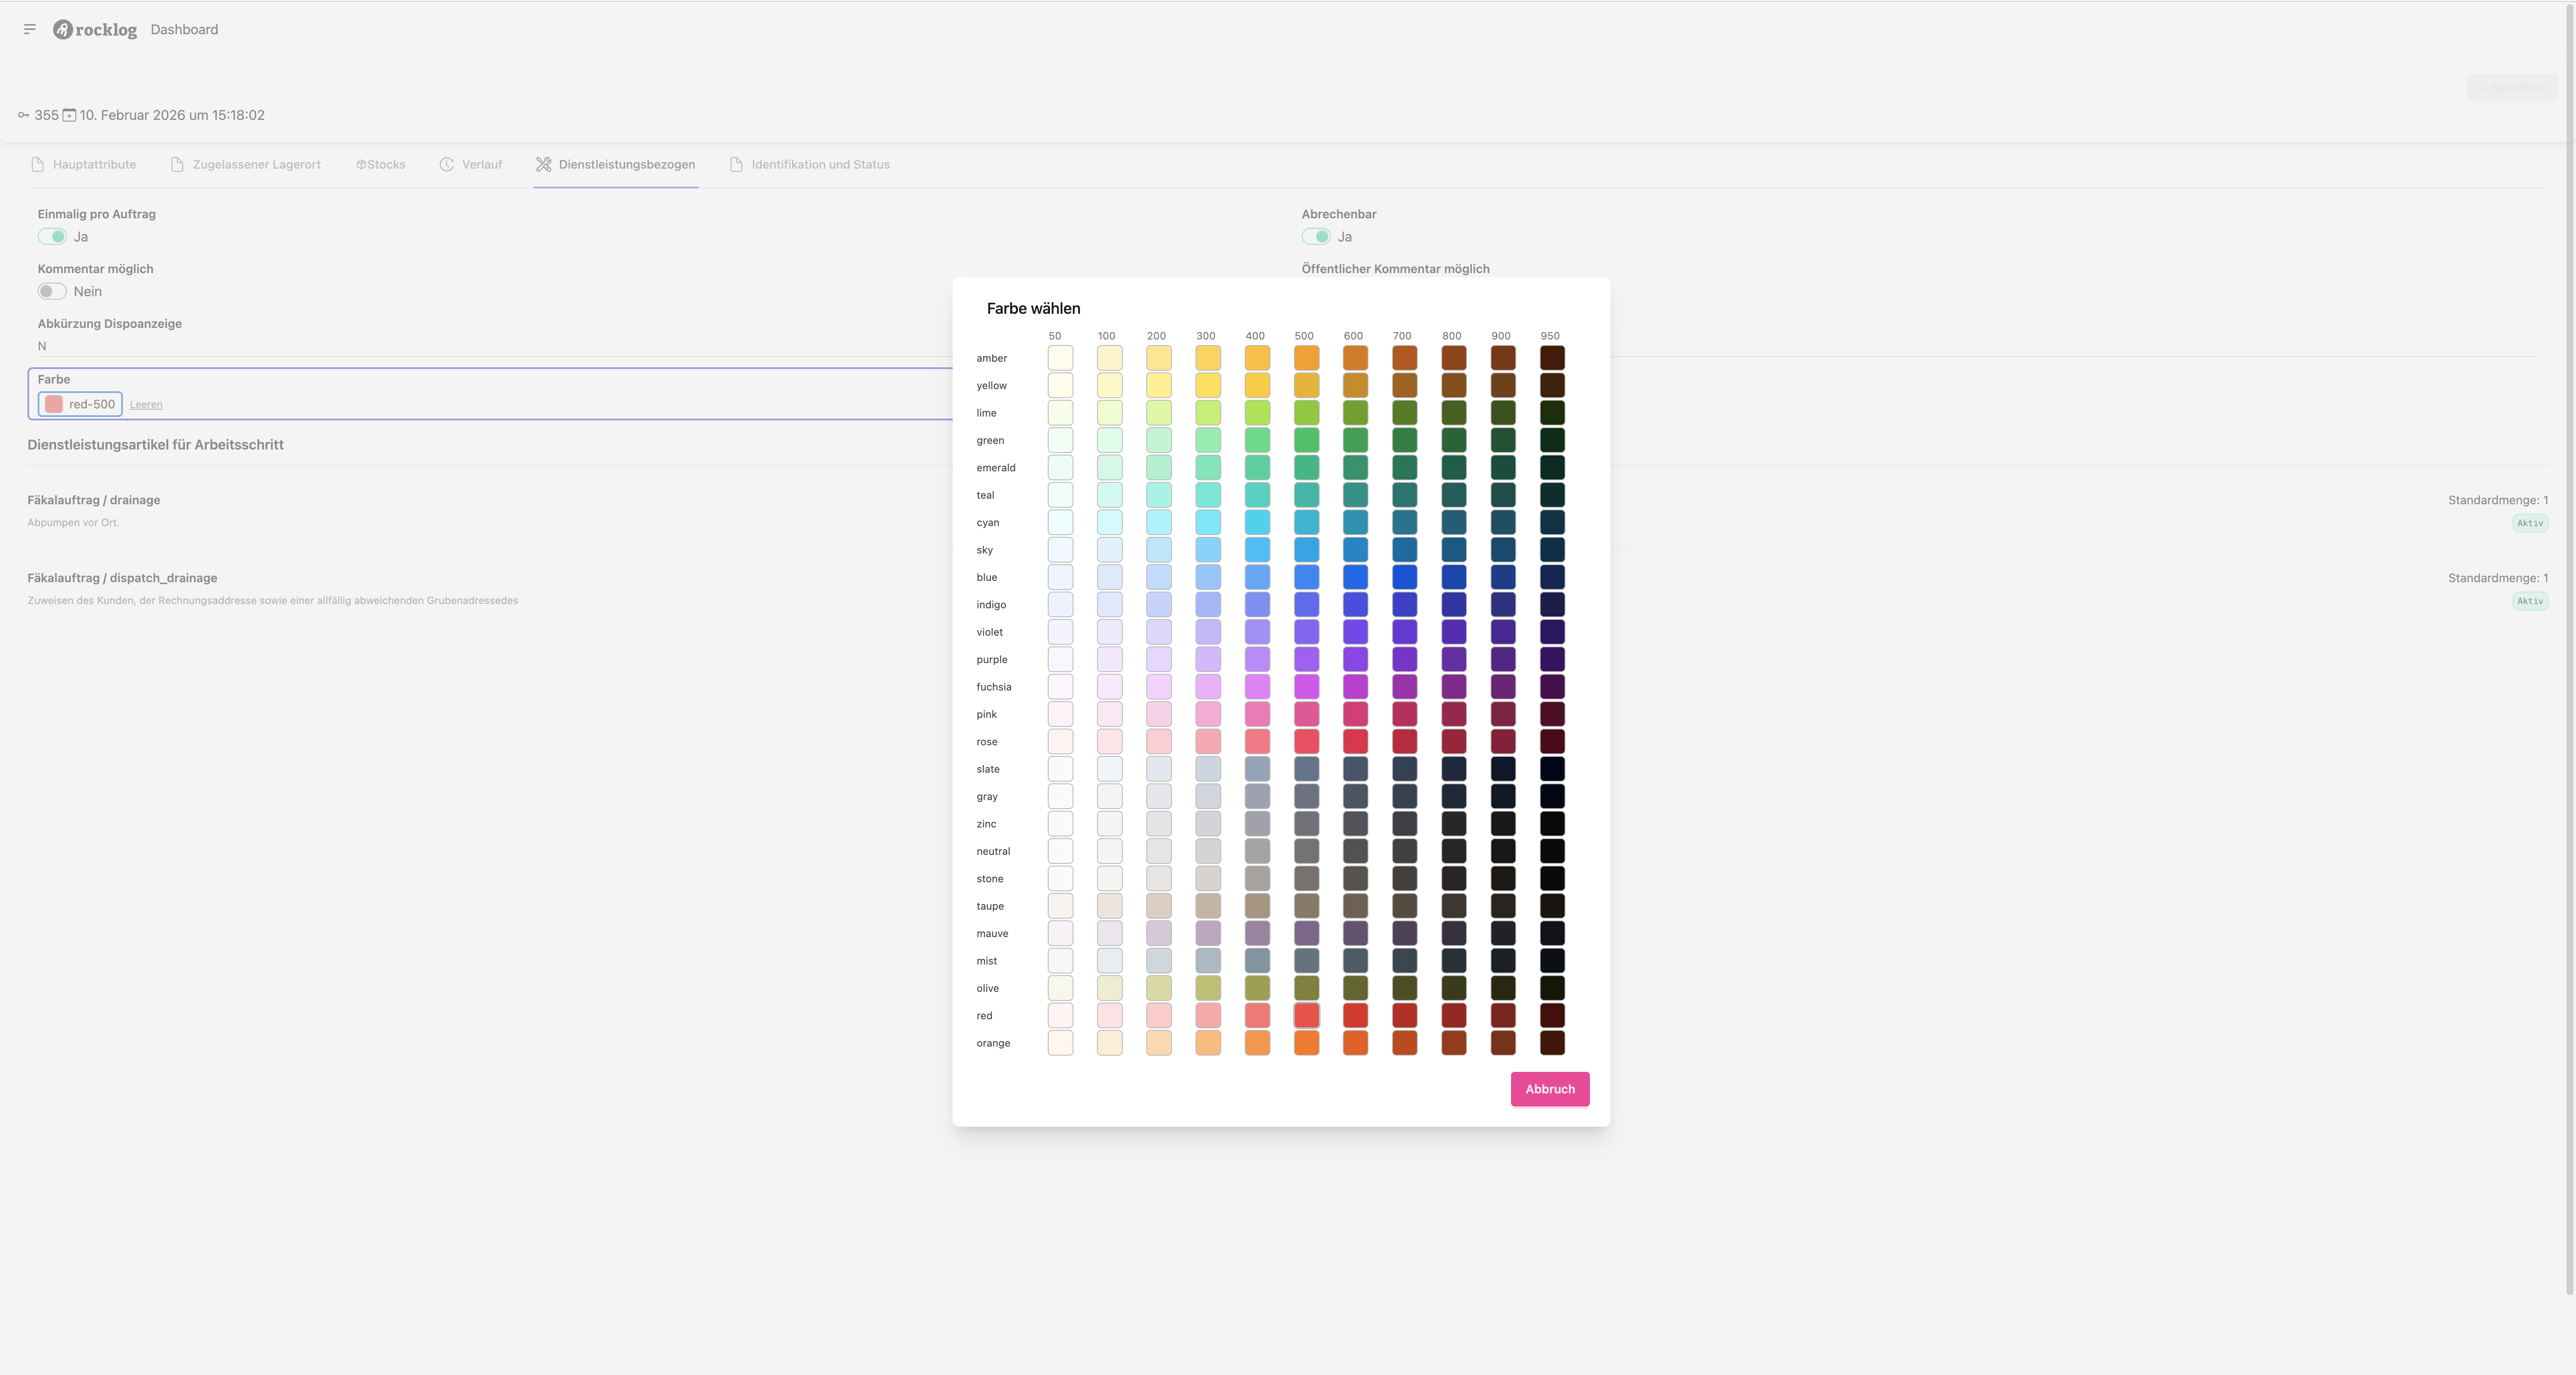
Task: Click the Verlauf history icon
Action: tap(447, 164)
